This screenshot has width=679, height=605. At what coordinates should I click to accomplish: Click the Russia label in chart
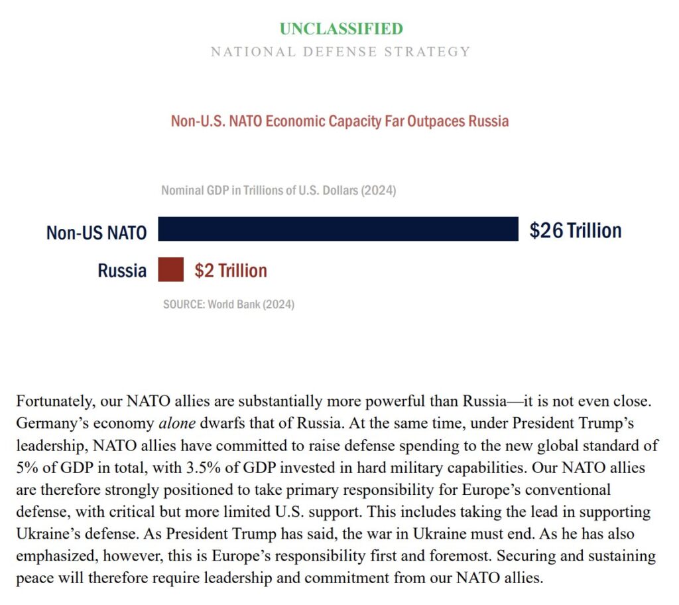point(122,271)
